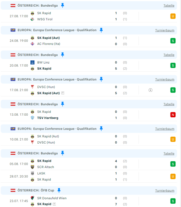Toggle the pin on the Bundesliga header above BW Linz
Screen dimensions: 181x207
click(62, 55)
